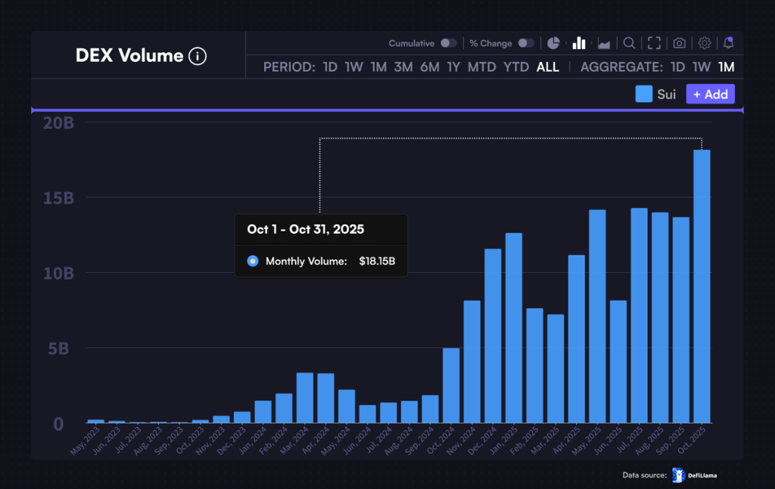Set aggregate to 1W
Image resolution: width=775 pixels, height=489 pixels.
[702, 67]
